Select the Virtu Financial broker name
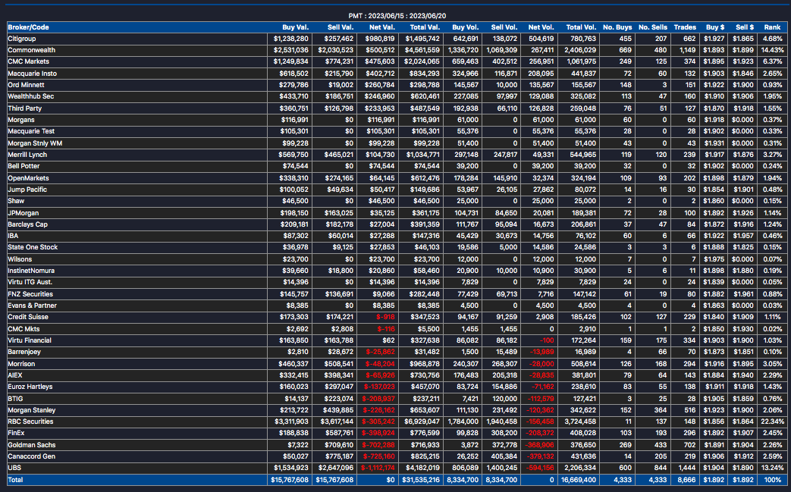The height and width of the screenshot is (492, 791). coord(30,340)
